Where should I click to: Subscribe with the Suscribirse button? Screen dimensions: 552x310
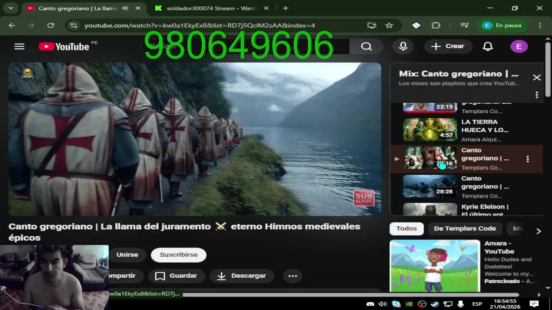179,255
